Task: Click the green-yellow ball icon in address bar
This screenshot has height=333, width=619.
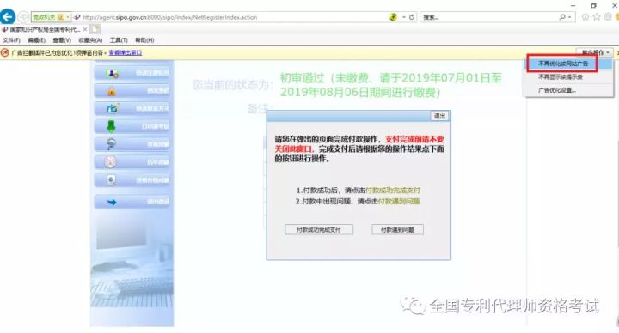Action: click(x=393, y=17)
